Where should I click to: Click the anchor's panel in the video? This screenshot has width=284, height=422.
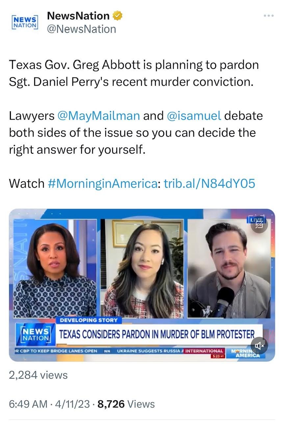pyautogui.click(x=56, y=268)
